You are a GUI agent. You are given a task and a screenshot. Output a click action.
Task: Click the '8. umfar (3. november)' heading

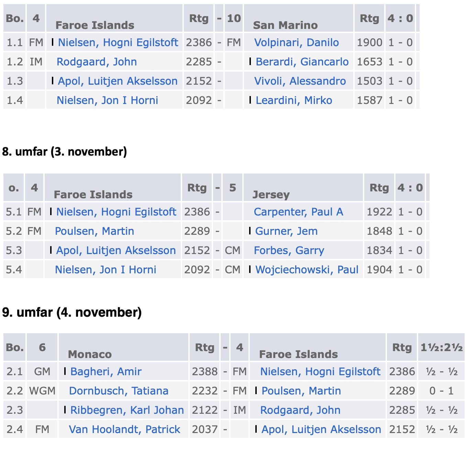click(65, 151)
